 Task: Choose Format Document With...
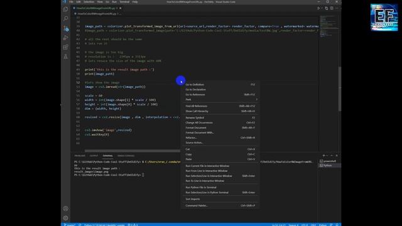click(x=220, y=132)
